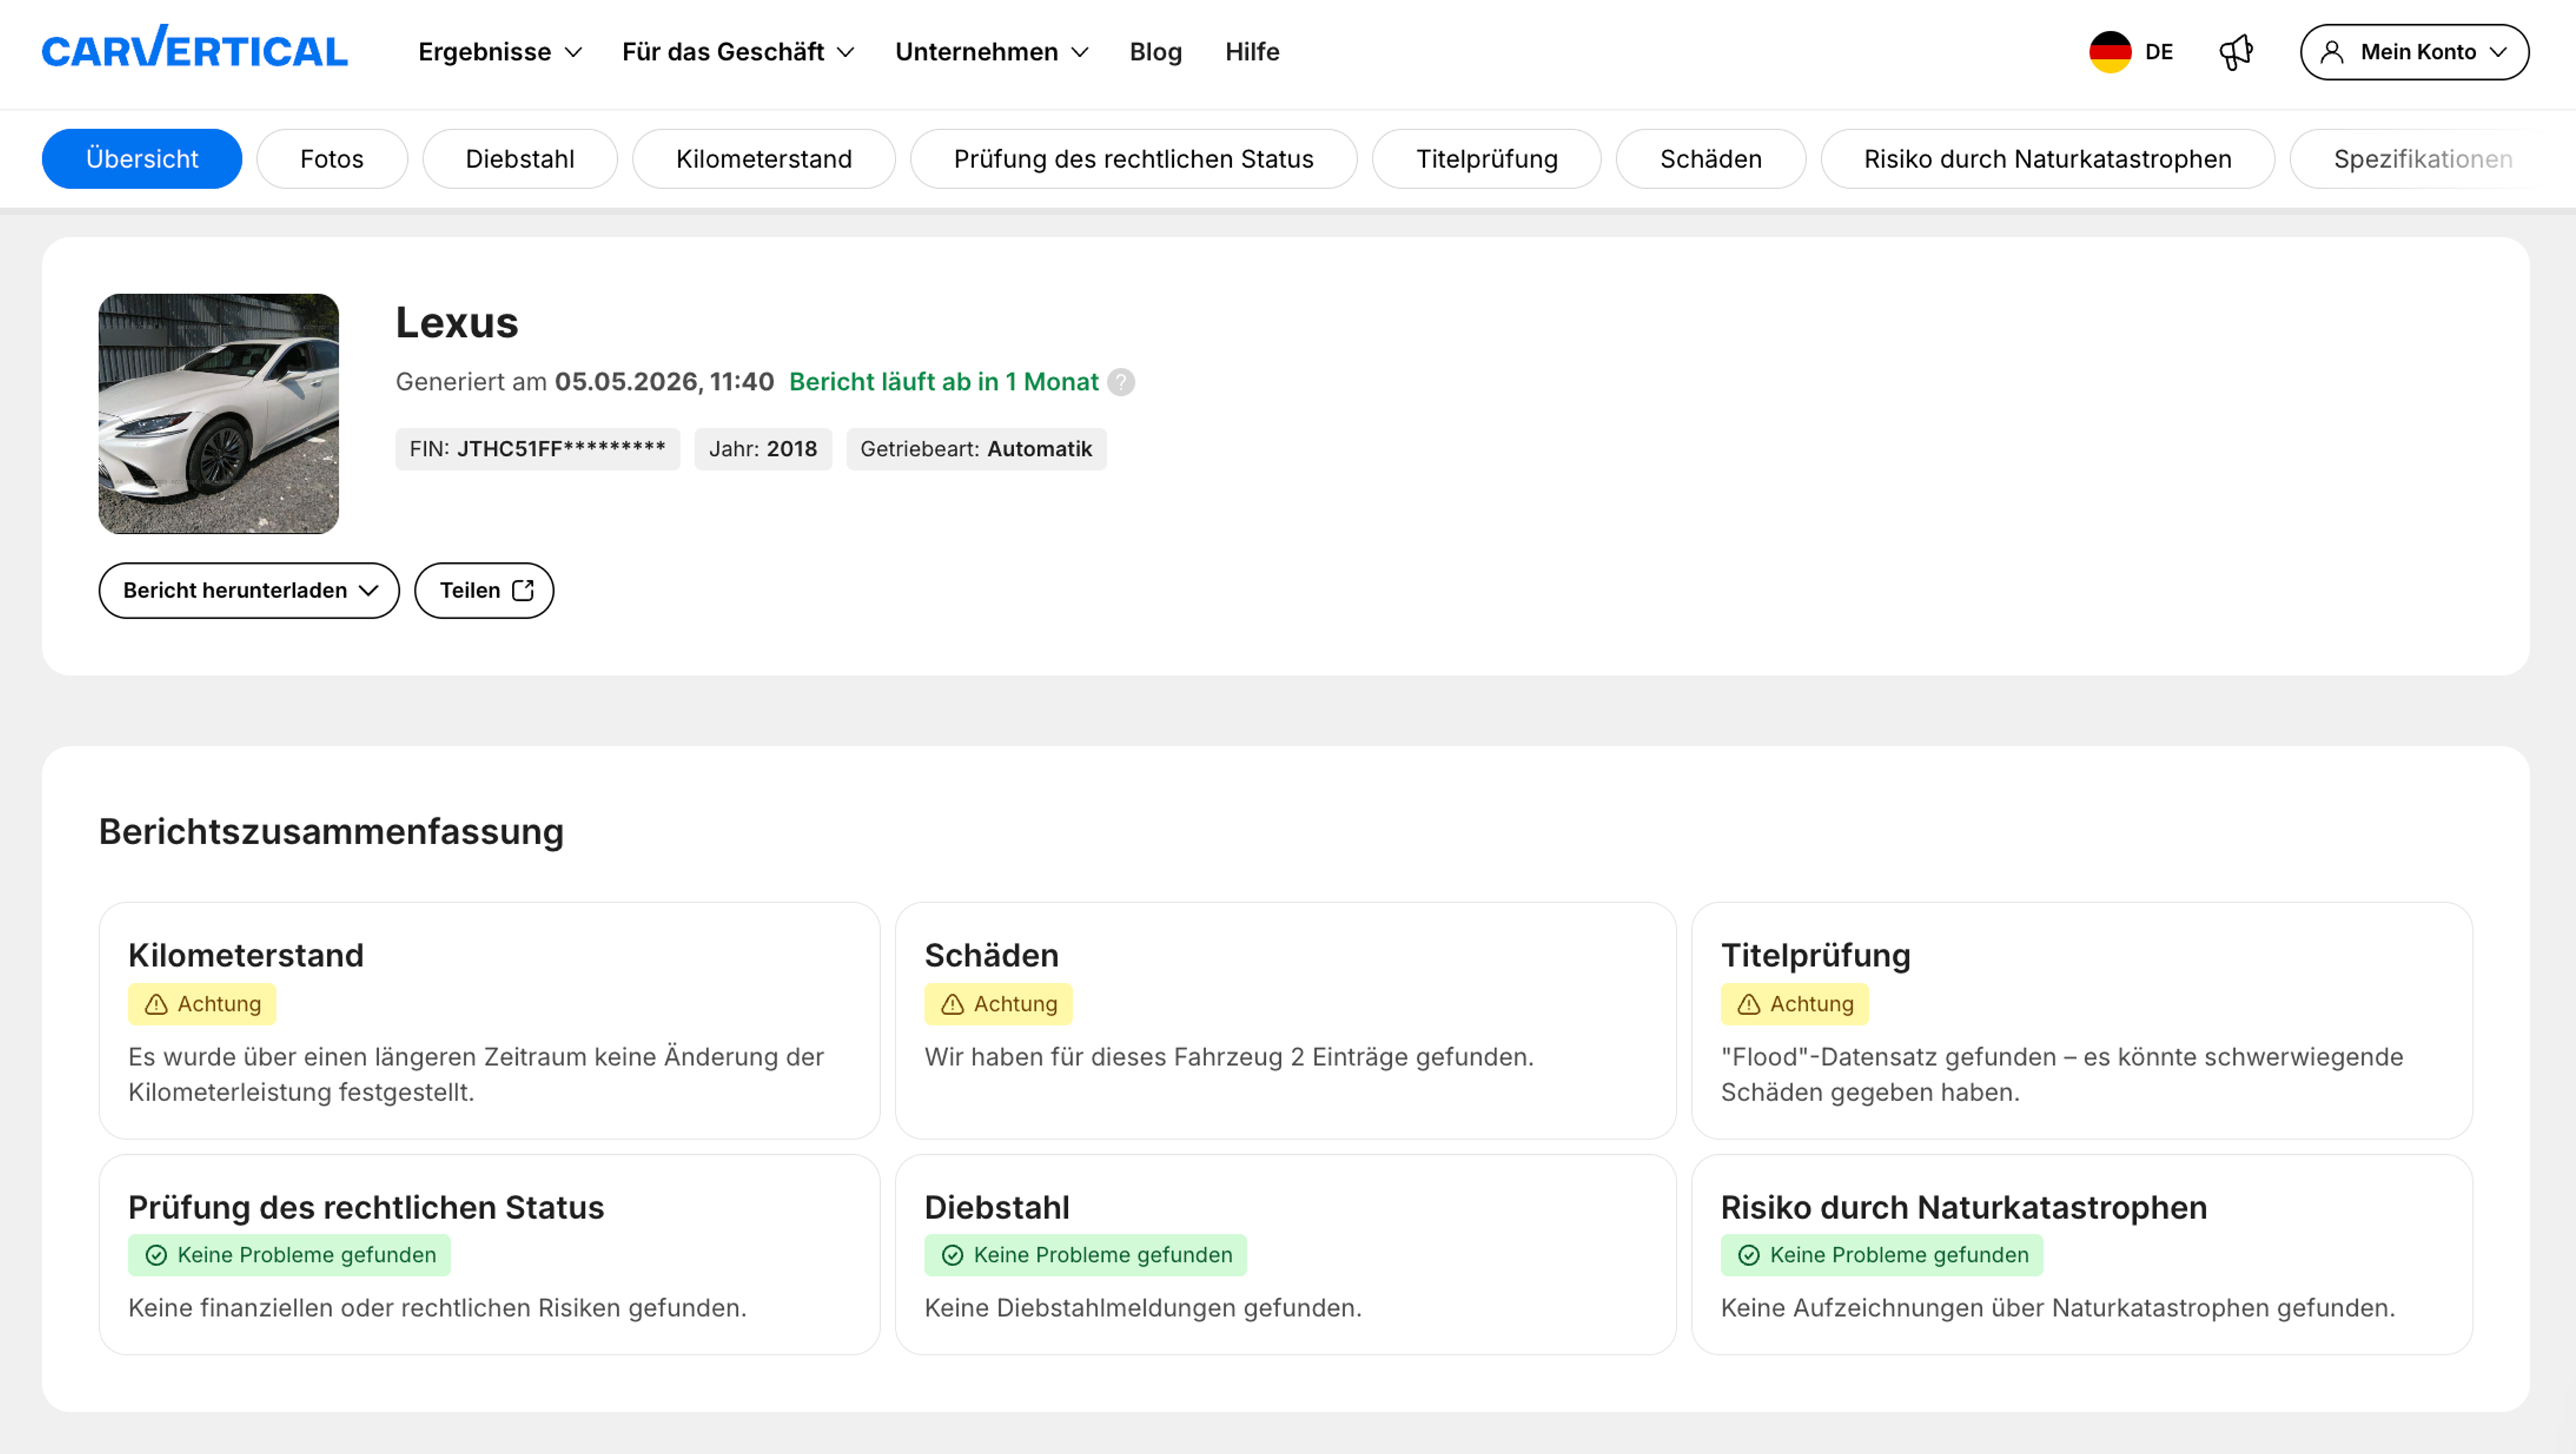Open the Mein Konto dropdown

[2414, 51]
